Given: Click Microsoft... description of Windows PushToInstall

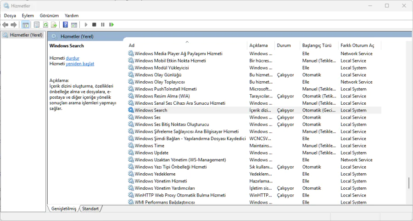Looking at the screenshot, I should tap(261, 89).
